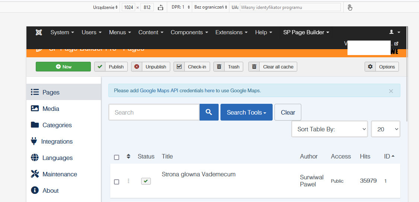The image size is (419, 202).
Task: Click the row drag handle dots
Action: click(x=128, y=181)
